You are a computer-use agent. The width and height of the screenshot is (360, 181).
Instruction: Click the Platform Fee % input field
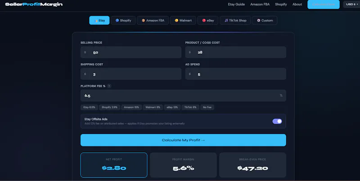(183, 95)
